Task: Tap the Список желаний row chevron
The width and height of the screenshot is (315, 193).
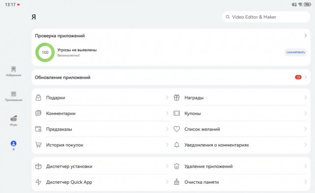Action: click(x=305, y=129)
